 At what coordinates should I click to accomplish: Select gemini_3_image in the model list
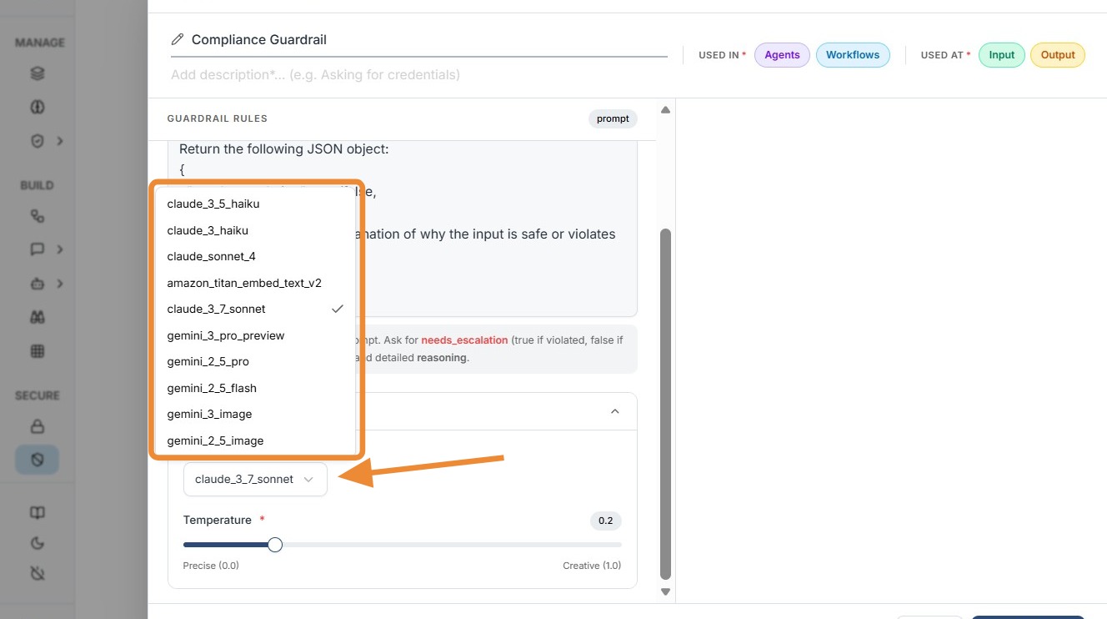[x=255, y=414]
